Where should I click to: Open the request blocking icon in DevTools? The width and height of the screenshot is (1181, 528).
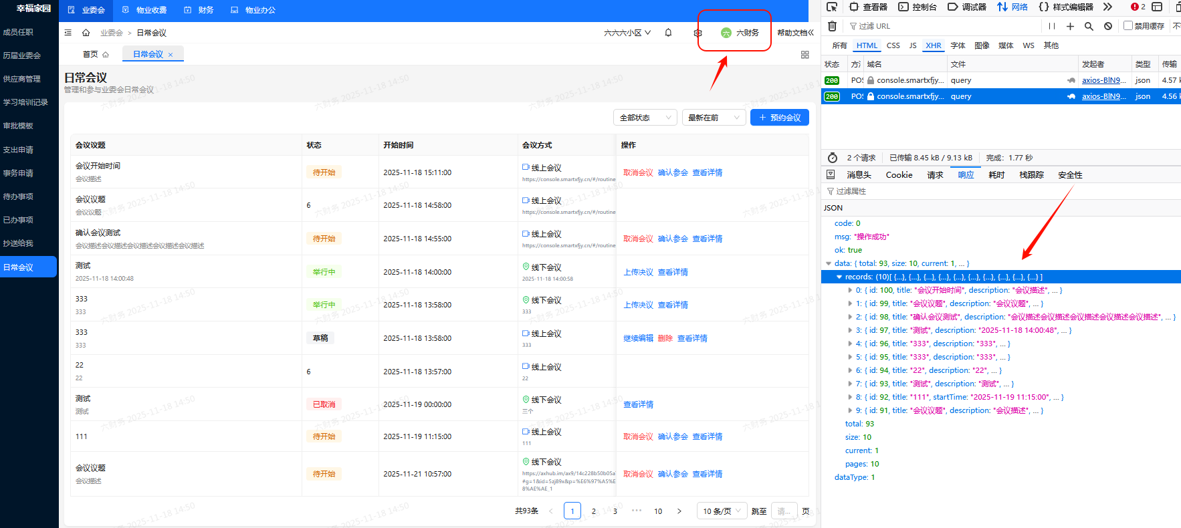[1108, 26]
